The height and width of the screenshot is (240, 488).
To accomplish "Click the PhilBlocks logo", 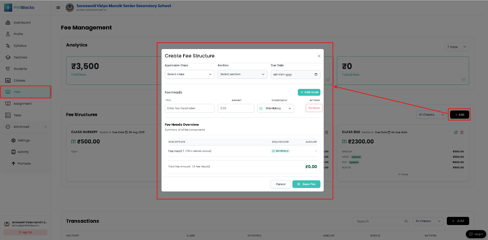I will tap(19, 8).
